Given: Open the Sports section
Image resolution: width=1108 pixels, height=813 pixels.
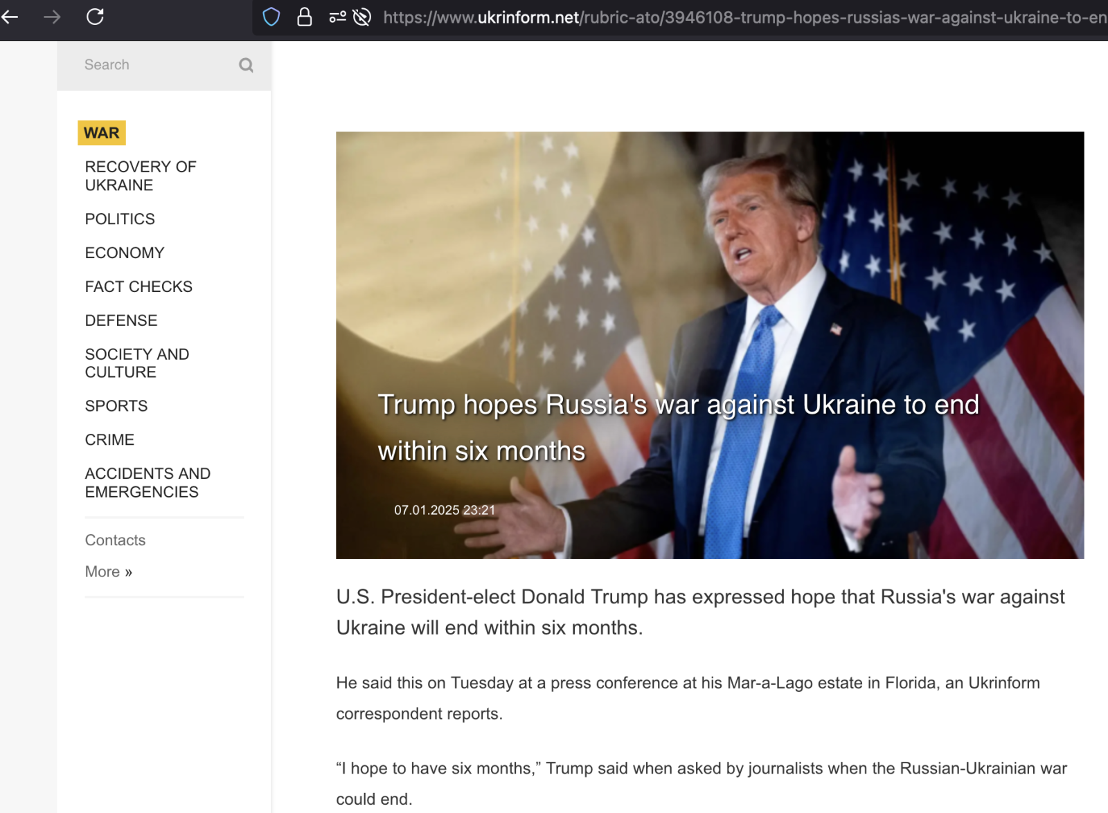Looking at the screenshot, I should coord(116,406).
